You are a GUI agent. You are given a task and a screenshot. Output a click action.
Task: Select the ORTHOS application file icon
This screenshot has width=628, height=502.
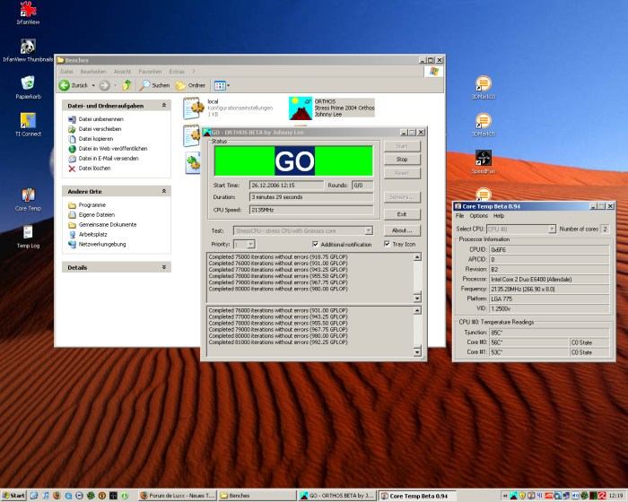pyautogui.click(x=300, y=108)
